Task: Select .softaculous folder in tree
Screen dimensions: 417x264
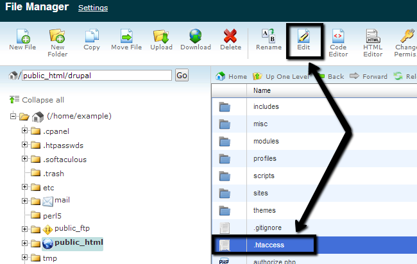Action: click(x=65, y=160)
